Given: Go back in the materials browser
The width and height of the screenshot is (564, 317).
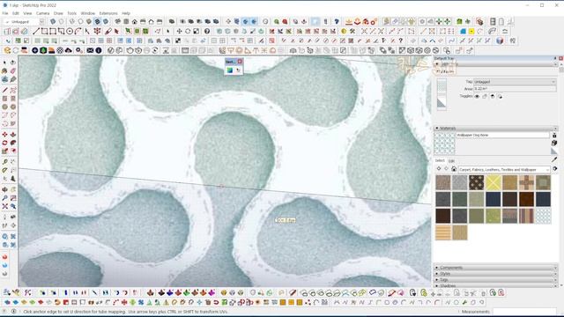Looking at the screenshot, I should tap(439, 169).
